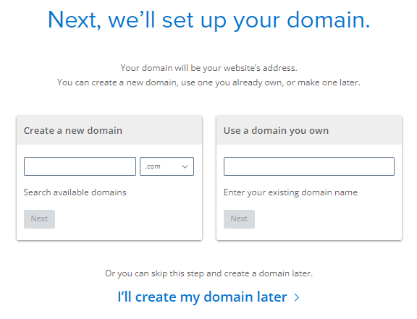Click Next under Enter your existing domain name
This screenshot has height=319, width=417.
[239, 219]
